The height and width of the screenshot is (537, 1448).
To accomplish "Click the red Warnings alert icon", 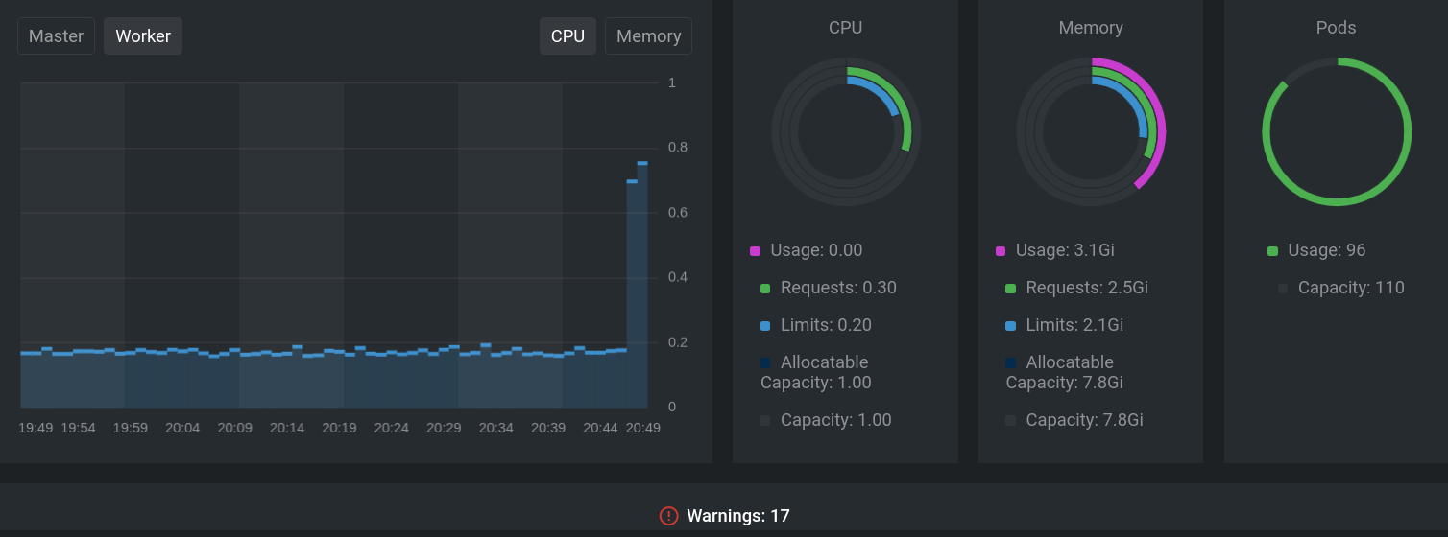I will click(668, 516).
